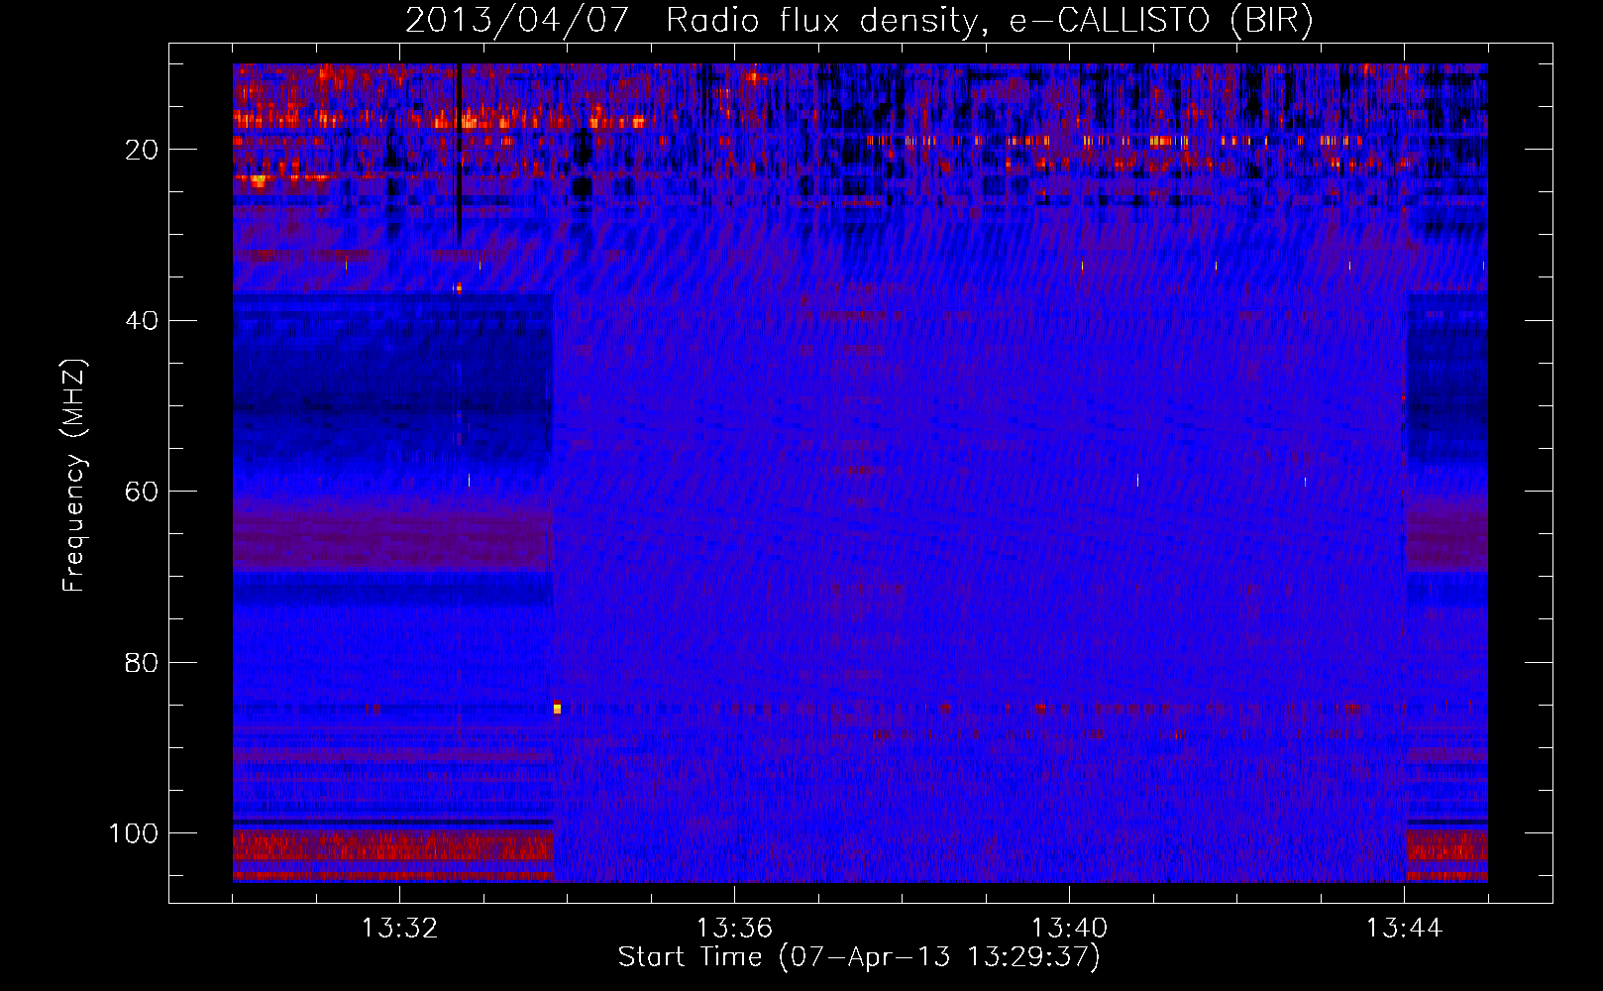
Task: Click the '13:40' time tick label
Action: 1069,929
